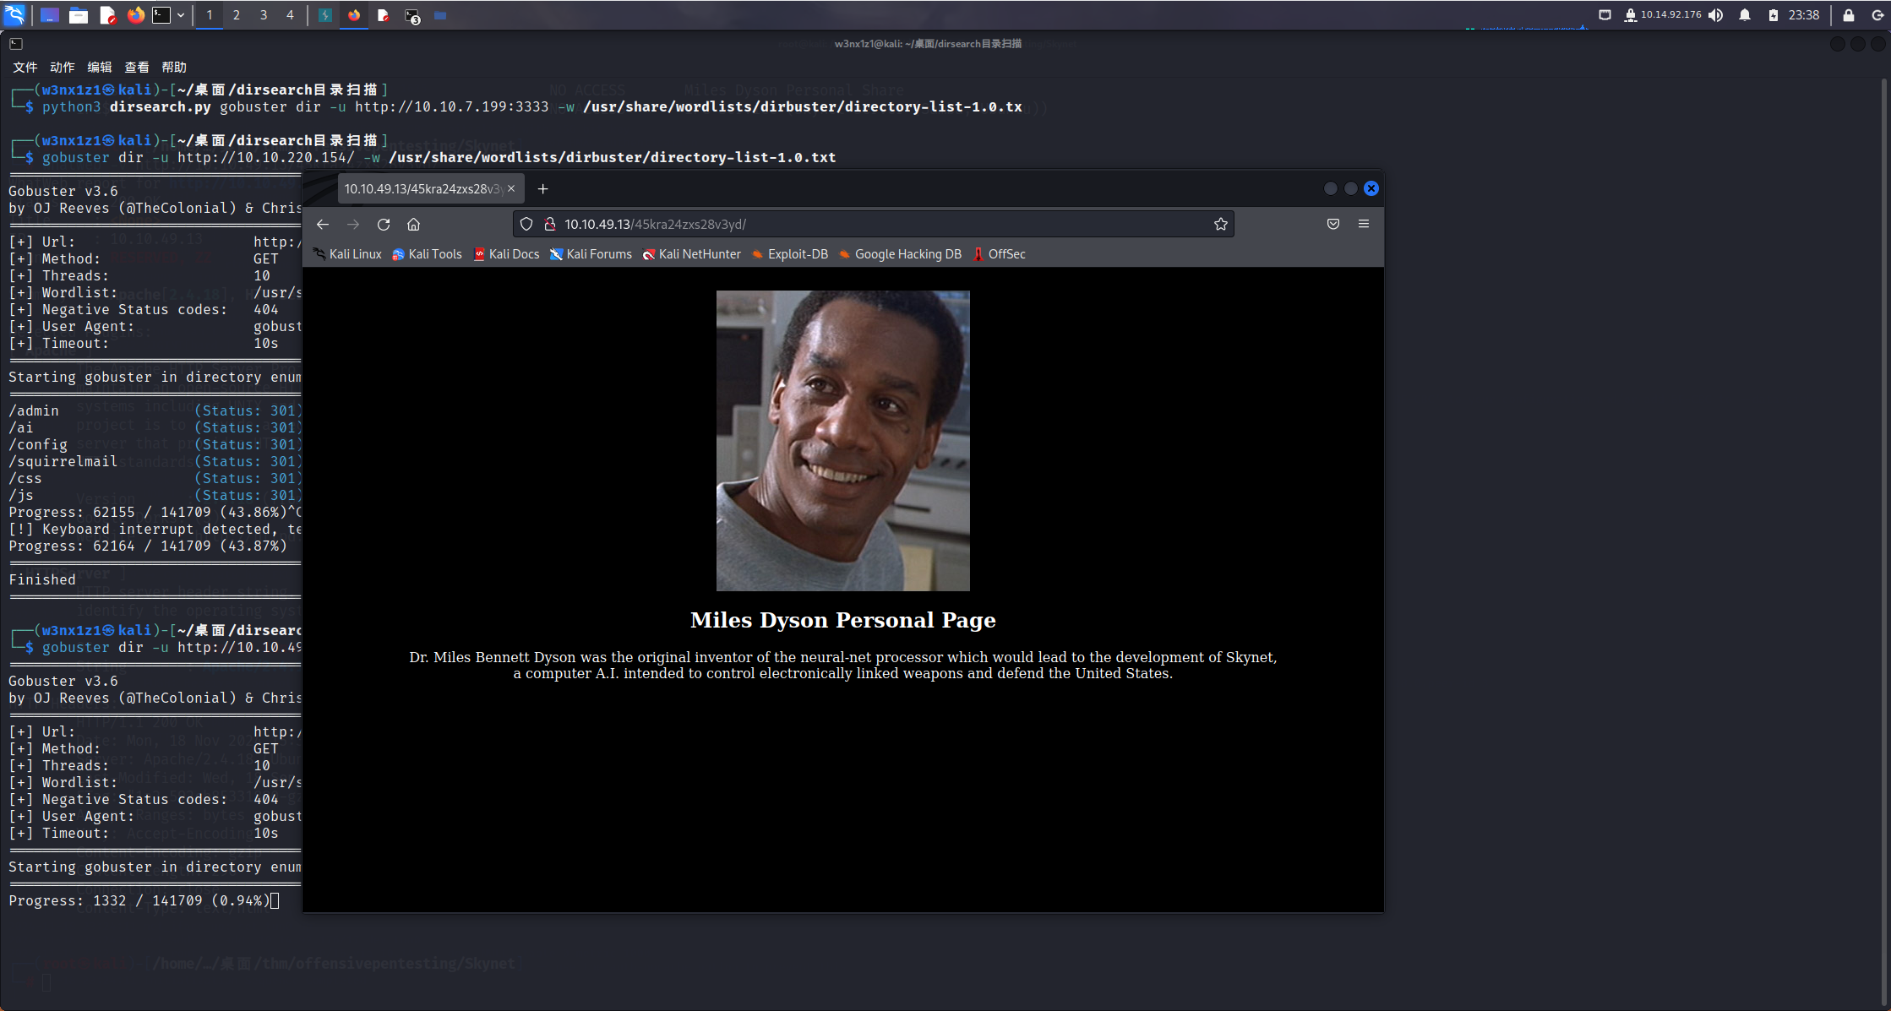This screenshot has width=1891, height=1011.
Task: Open a new browser tab
Action: [x=542, y=189]
